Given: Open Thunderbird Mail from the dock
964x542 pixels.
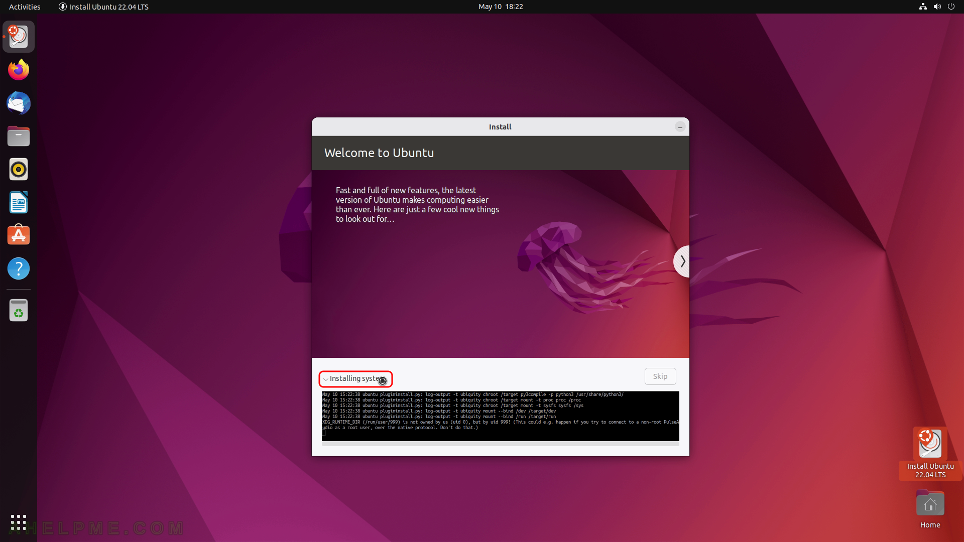Looking at the screenshot, I should (19, 103).
